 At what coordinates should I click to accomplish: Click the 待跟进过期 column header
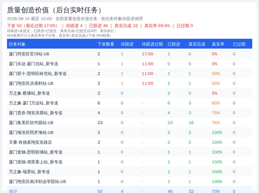tap(152, 44)
